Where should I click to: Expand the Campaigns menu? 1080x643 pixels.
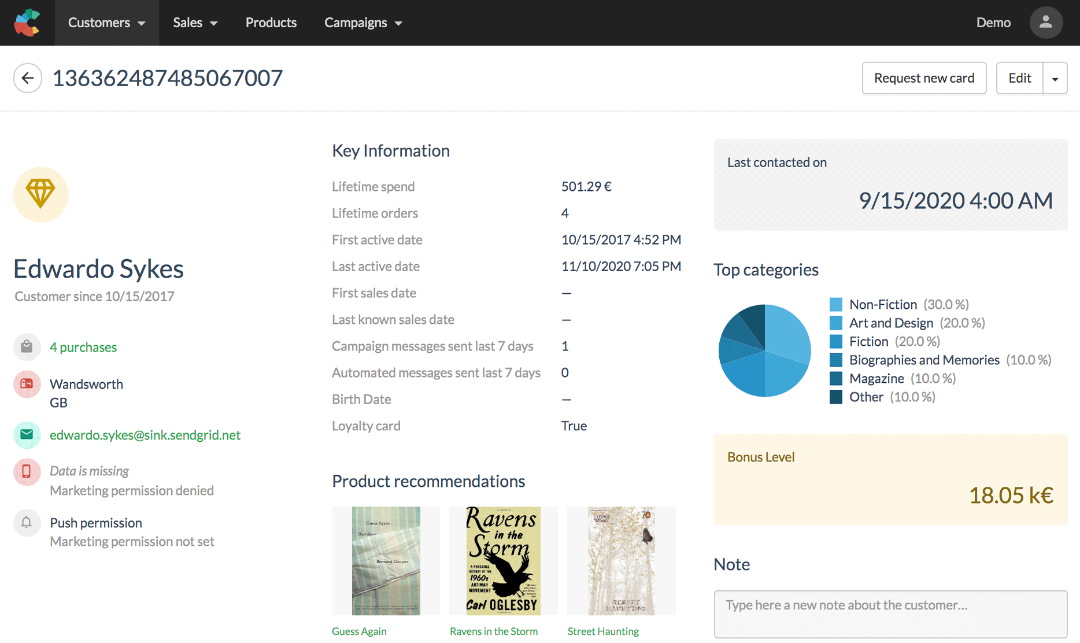pos(363,23)
